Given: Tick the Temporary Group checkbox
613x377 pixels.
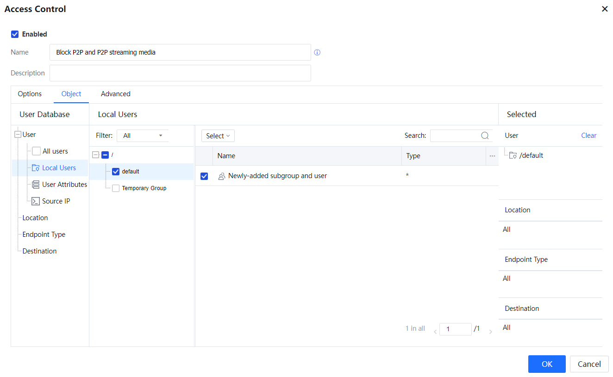Looking at the screenshot, I should [x=116, y=188].
